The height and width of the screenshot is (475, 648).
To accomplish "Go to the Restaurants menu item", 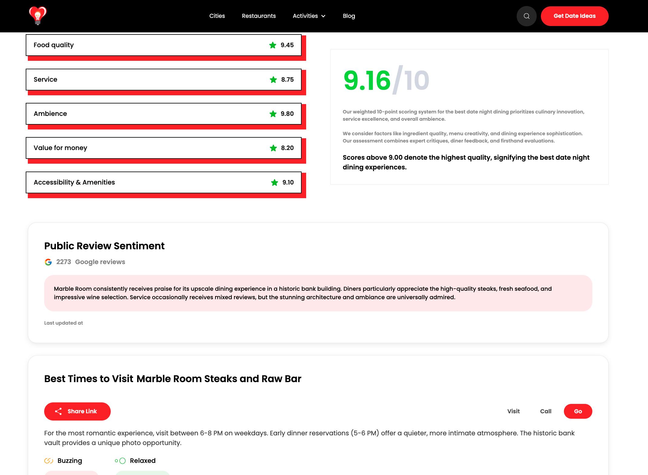I will (259, 16).
